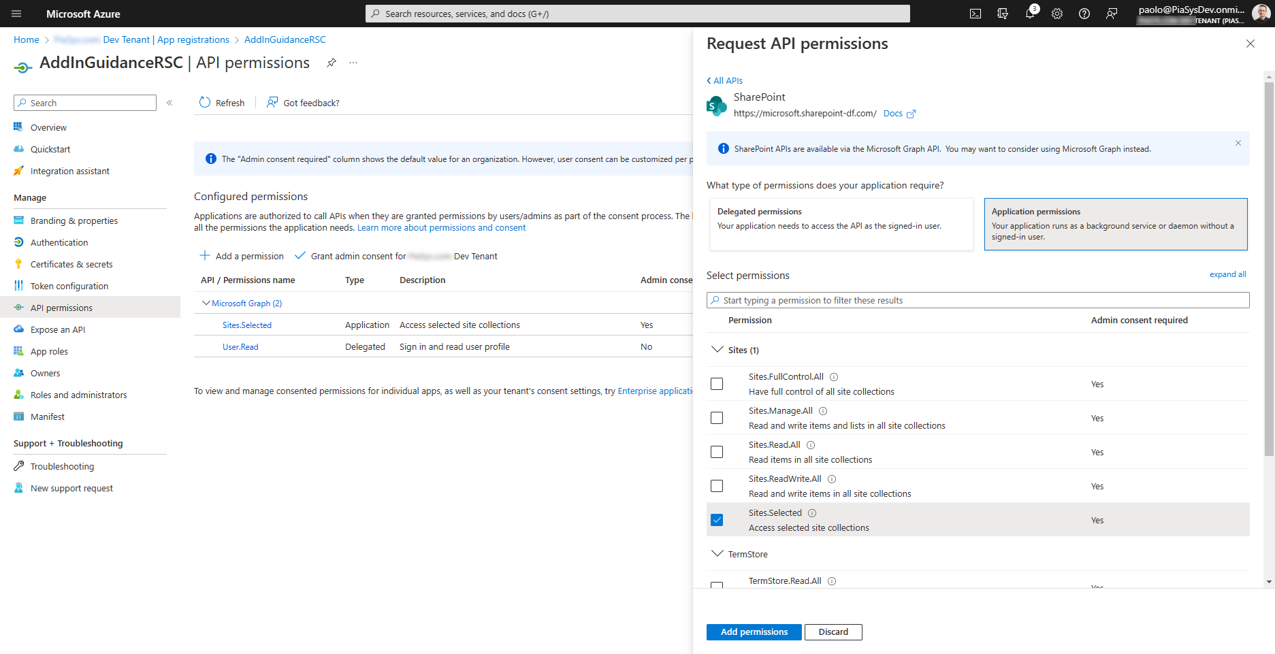Select Expose an API in the sidebar
The height and width of the screenshot is (654, 1275).
57,329
